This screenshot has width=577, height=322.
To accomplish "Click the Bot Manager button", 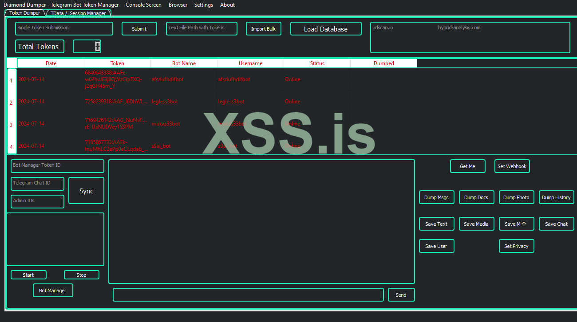I will point(53,291).
